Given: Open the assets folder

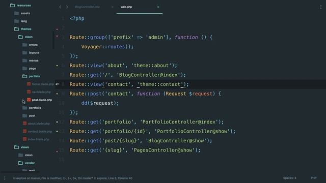Looking at the screenshot, I should pyautogui.click(x=22, y=13).
